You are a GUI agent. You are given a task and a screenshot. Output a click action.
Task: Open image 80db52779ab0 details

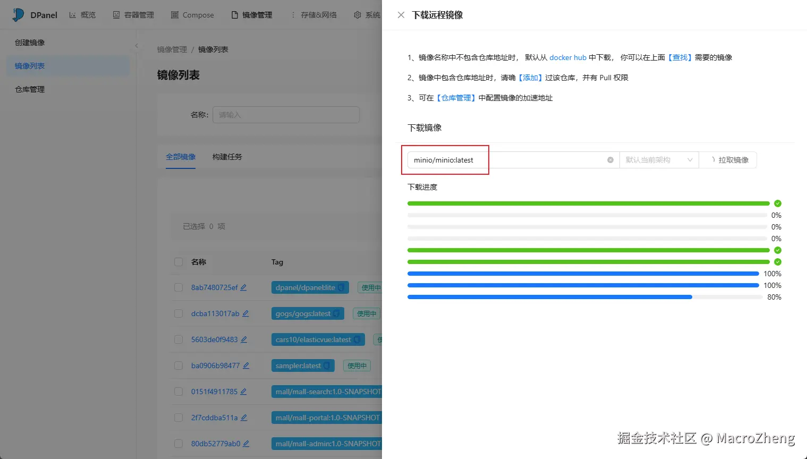[216, 444]
